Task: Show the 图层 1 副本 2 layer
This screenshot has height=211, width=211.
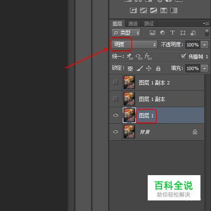Action: 116,82
